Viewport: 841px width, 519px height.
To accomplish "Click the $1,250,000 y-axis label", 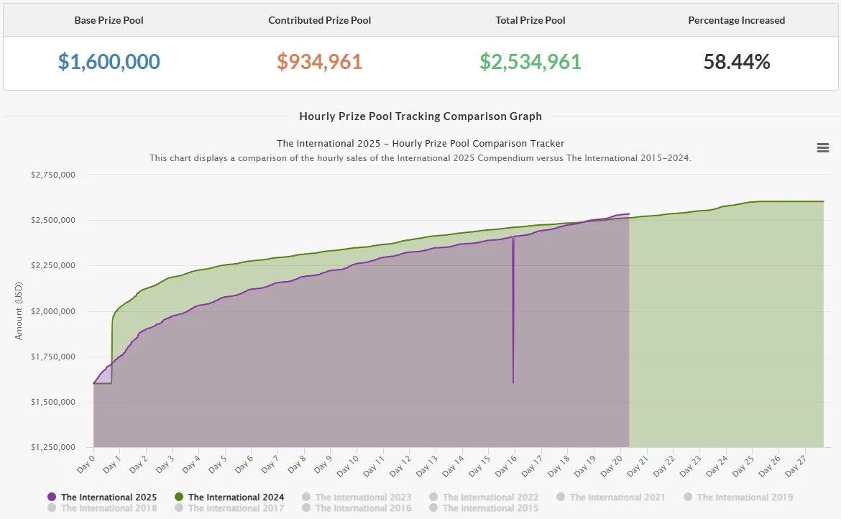I will 53,448.
